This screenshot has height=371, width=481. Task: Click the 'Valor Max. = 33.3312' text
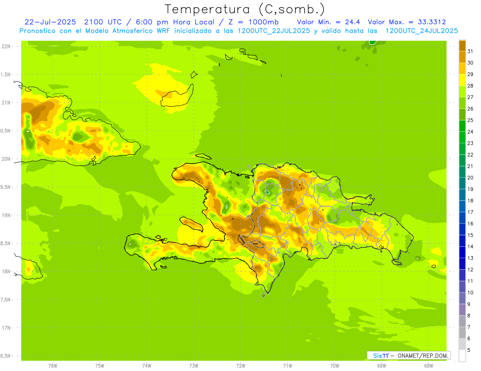407,22
